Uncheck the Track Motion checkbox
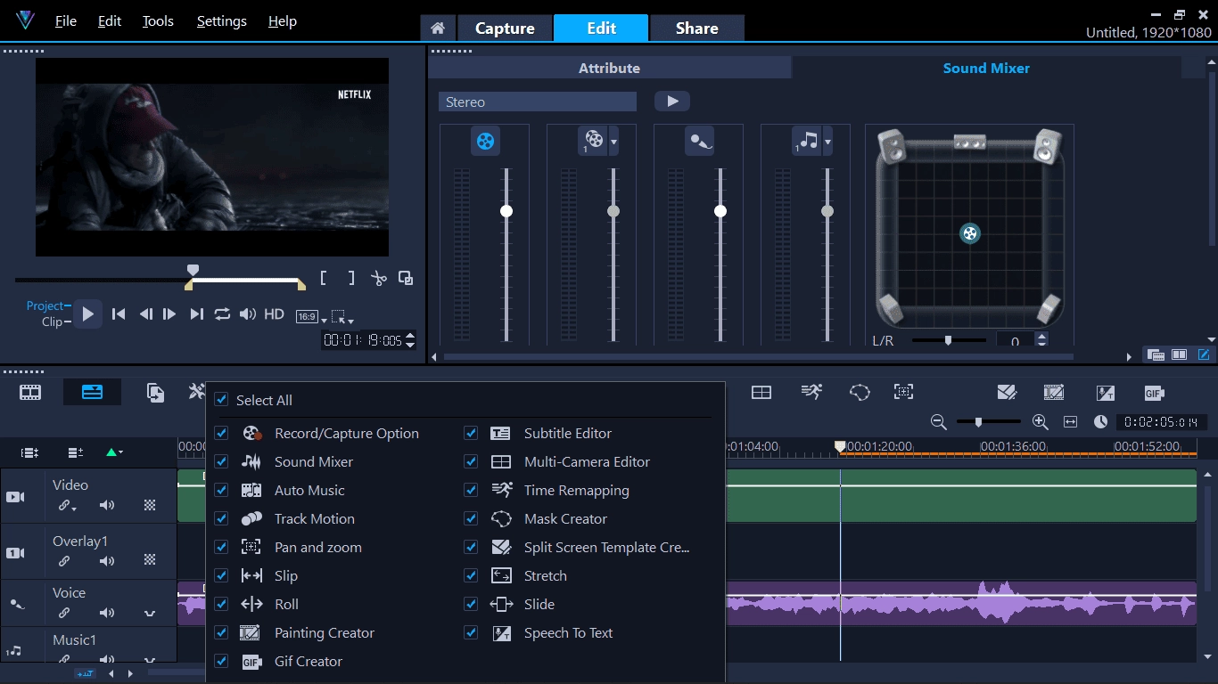 221,518
